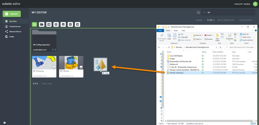Open options menu on O-Ring Inspection folder

[55, 50]
